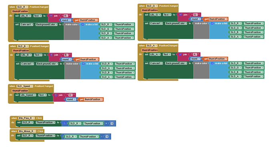Click the mutator gear on SLD_B join block
Viewport: 276px width, 150px height.
coord(52,55)
